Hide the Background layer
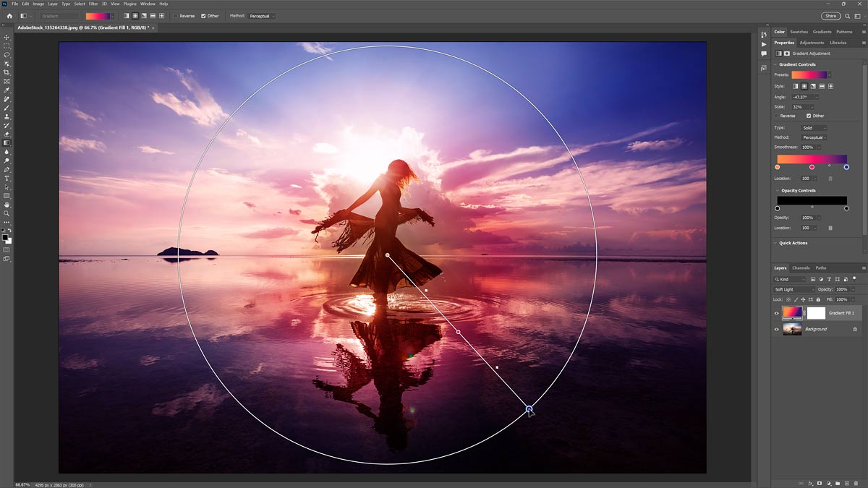The height and width of the screenshot is (488, 868). point(777,329)
